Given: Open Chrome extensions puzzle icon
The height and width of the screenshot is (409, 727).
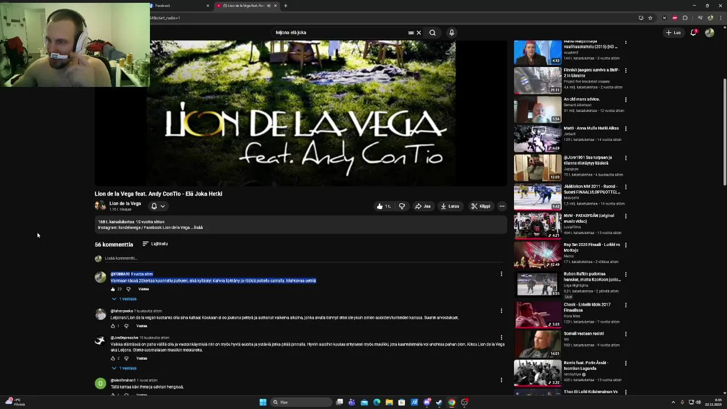Looking at the screenshot, I should coord(685,18).
